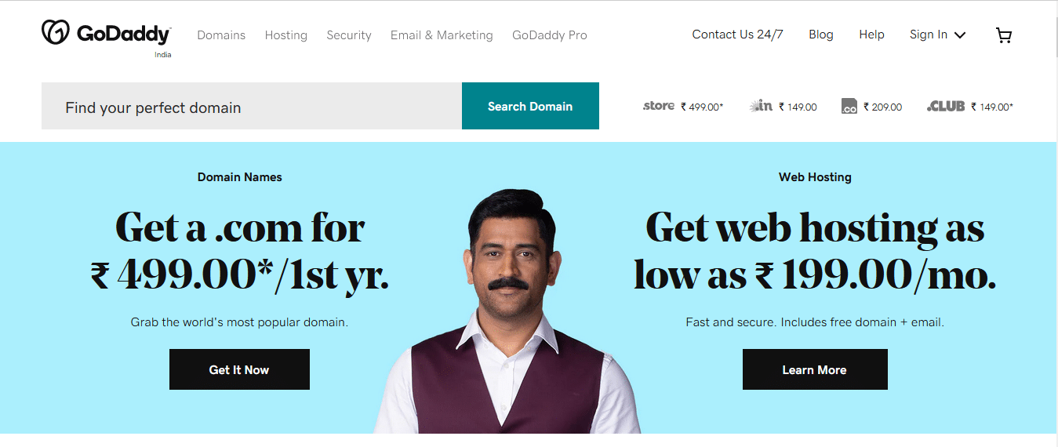
Task: Open the Security menu
Action: click(349, 35)
